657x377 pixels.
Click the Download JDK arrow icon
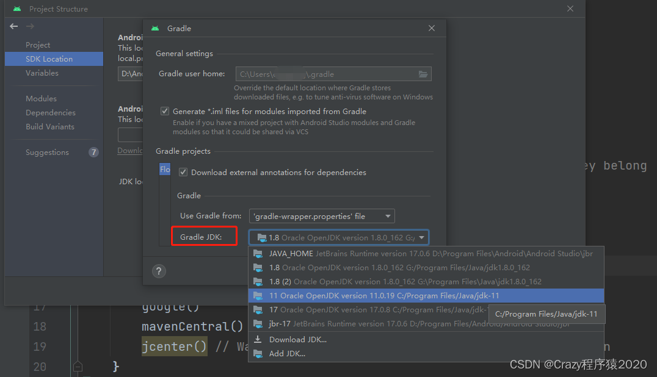pyautogui.click(x=258, y=339)
